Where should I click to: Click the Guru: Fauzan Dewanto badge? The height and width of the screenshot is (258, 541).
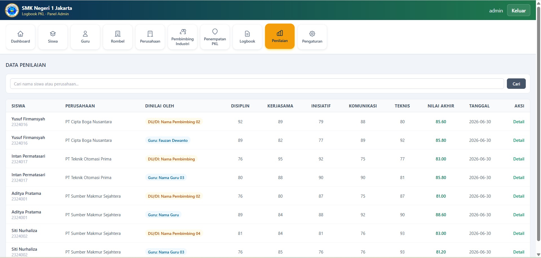pos(168,140)
